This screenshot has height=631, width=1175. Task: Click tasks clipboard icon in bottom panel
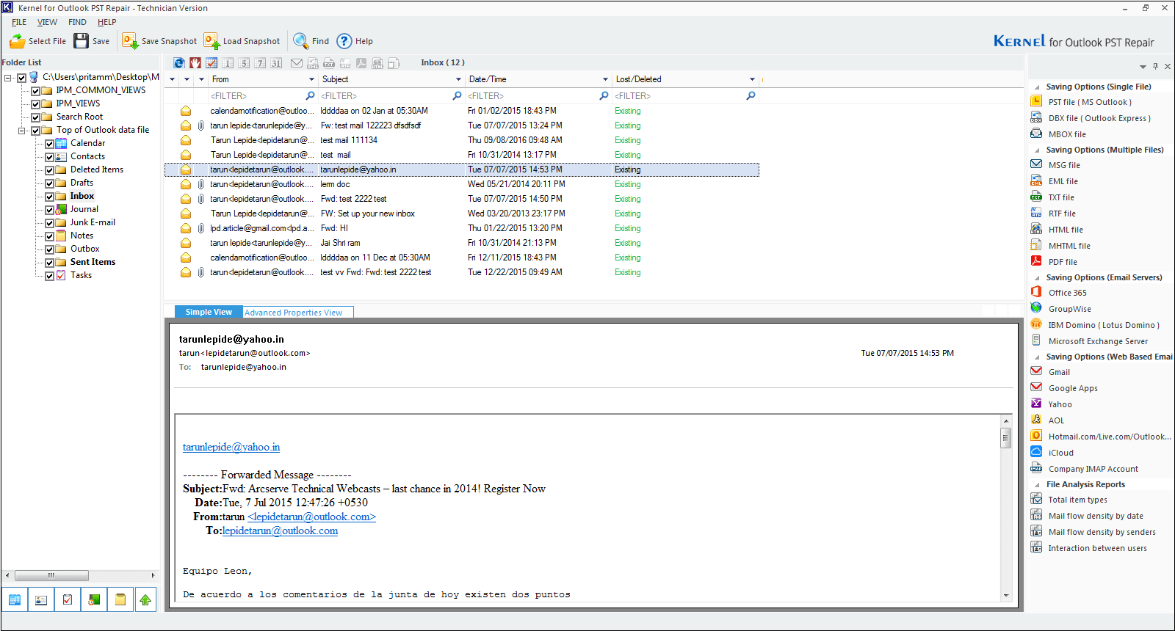coord(68,599)
